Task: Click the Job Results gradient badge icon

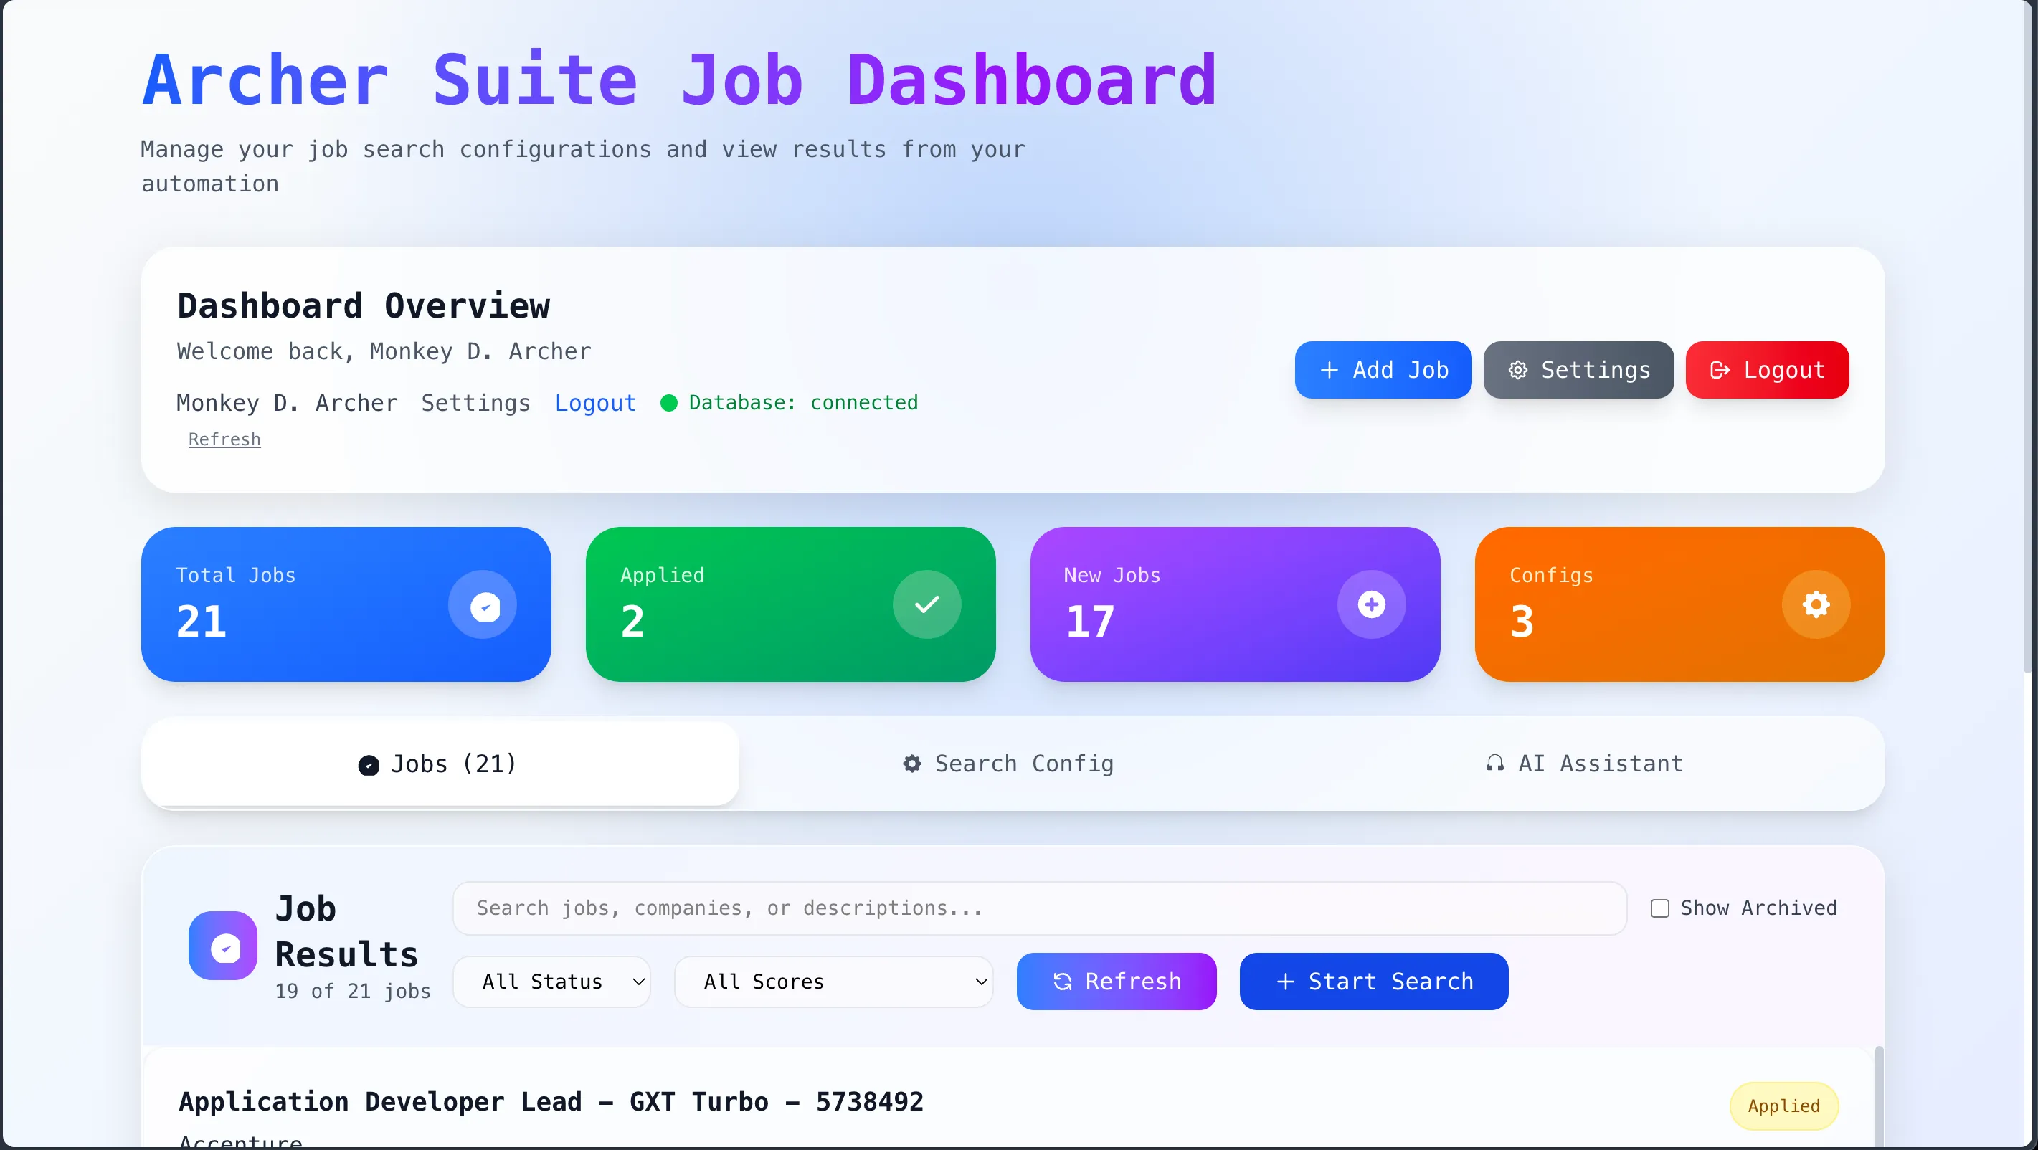Action: coord(223,946)
